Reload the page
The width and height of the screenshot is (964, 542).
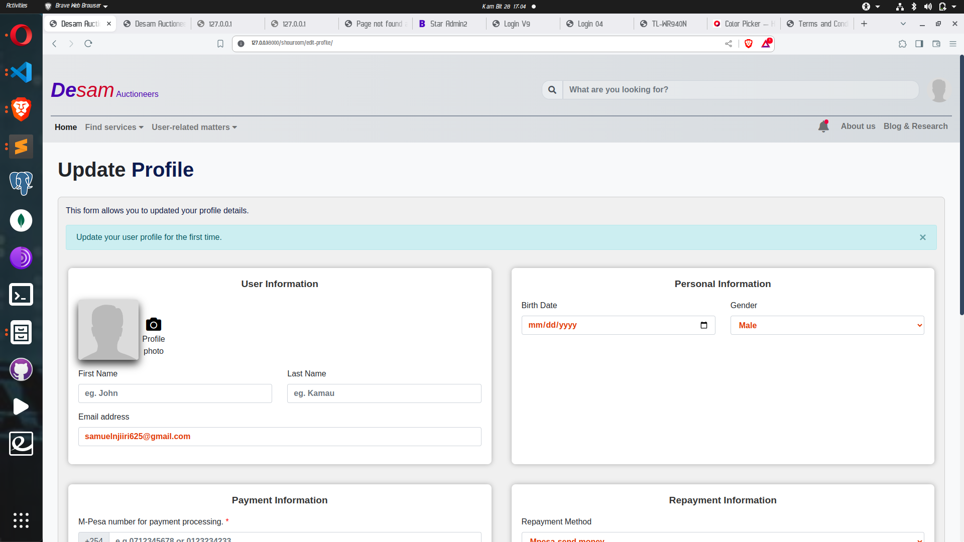(88, 44)
